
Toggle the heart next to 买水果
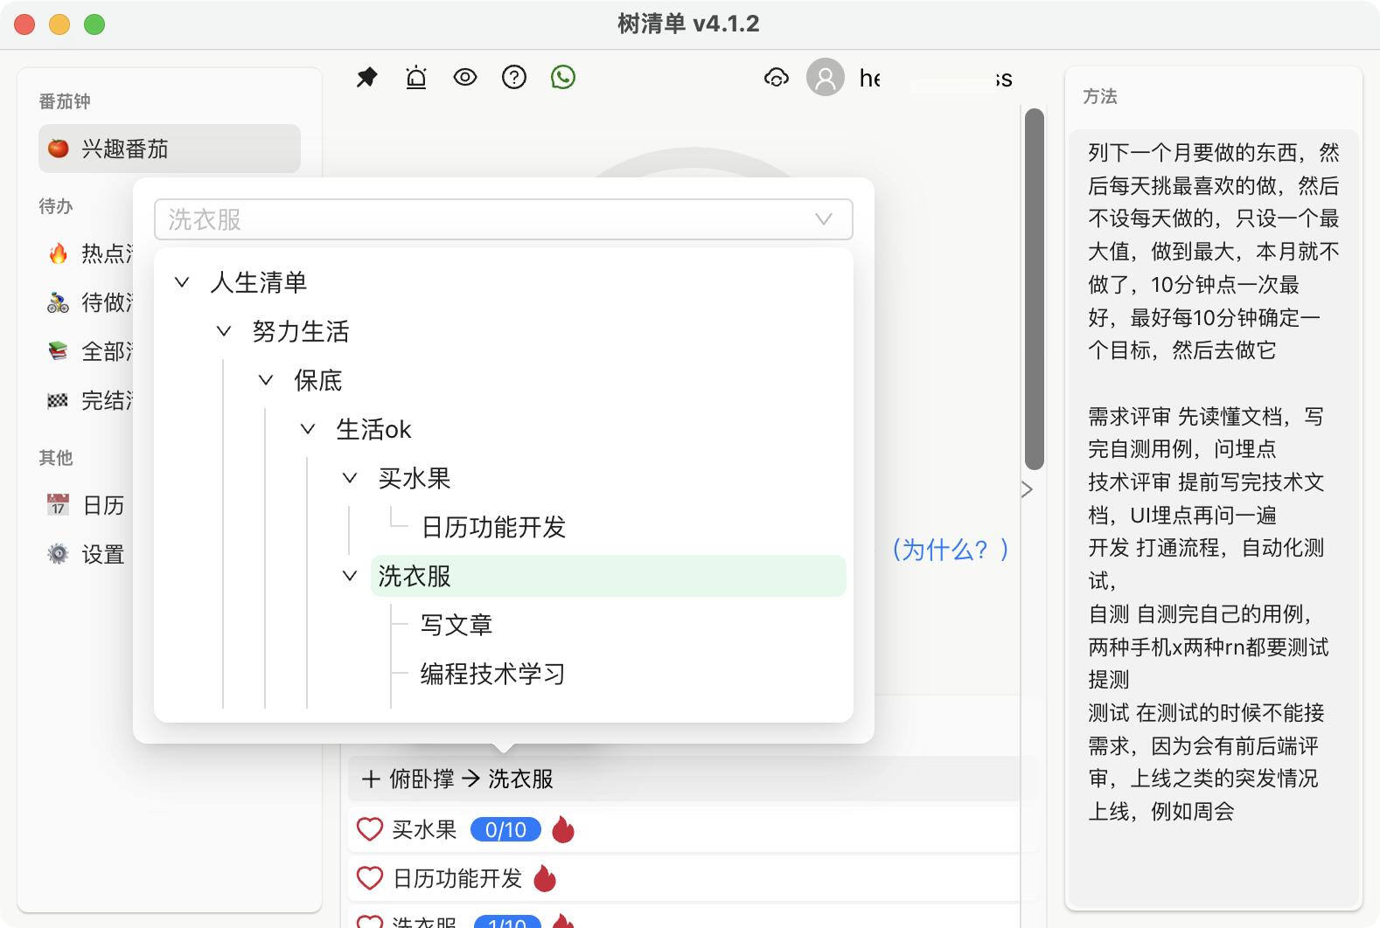(x=370, y=829)
